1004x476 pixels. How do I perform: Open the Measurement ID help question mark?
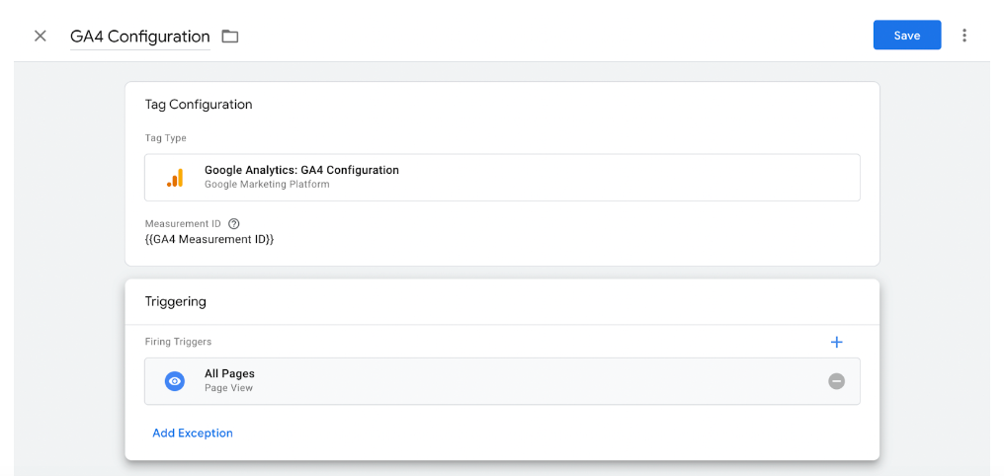coord(234,224)
